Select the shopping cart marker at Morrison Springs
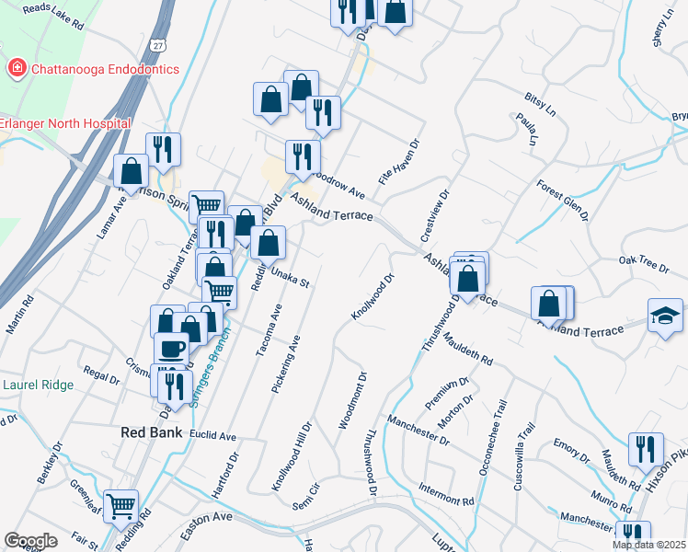 point(207,206)
